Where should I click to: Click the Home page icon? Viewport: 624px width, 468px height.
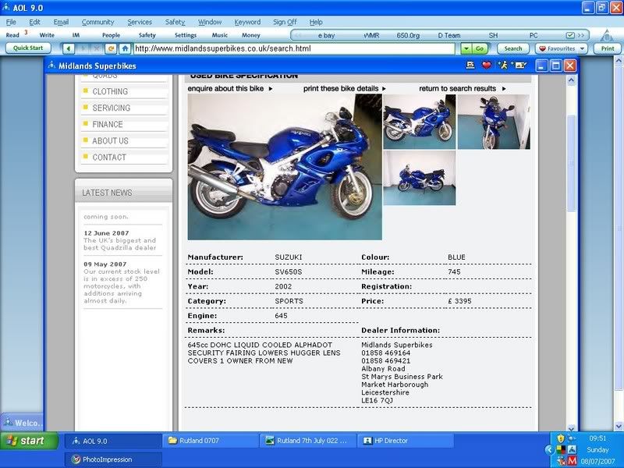pyautogui.click(x=125, y=48)
